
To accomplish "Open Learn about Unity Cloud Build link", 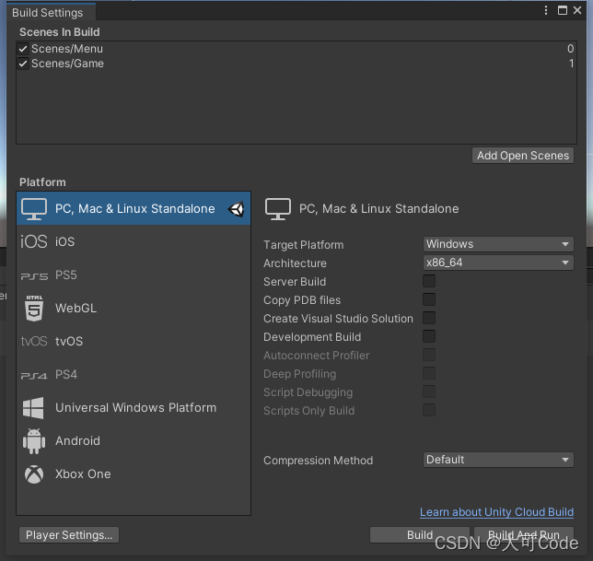I will (x=496, y=512).
